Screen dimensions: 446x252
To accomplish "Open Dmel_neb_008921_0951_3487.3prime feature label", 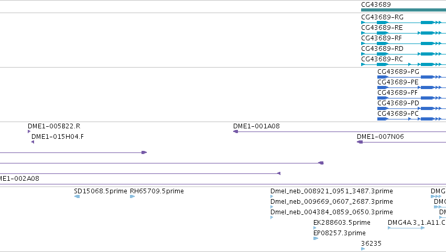I will 331,191.
